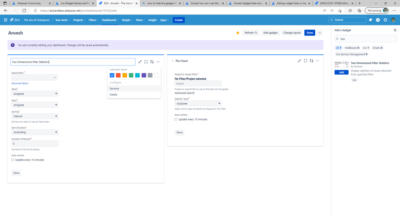Click the Jira logo in header

(x=14, y=20)
